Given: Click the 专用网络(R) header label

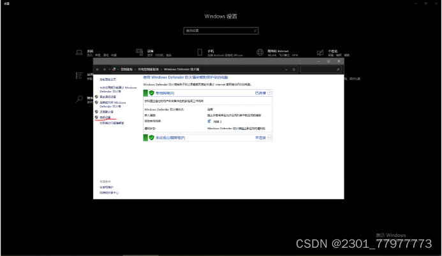Looking at the screenshot, I should [165, 93].
